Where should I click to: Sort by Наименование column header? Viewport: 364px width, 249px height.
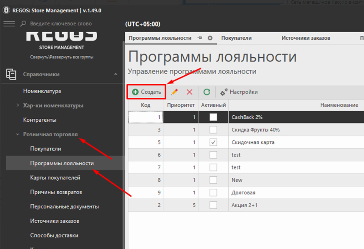[339, 105]
